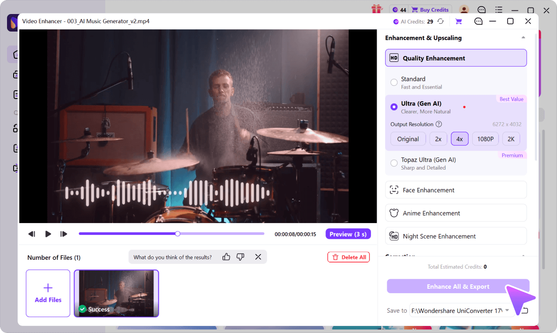Click the AI Credits purple diamond icon
557x333 pixels.
click(396, 21)
